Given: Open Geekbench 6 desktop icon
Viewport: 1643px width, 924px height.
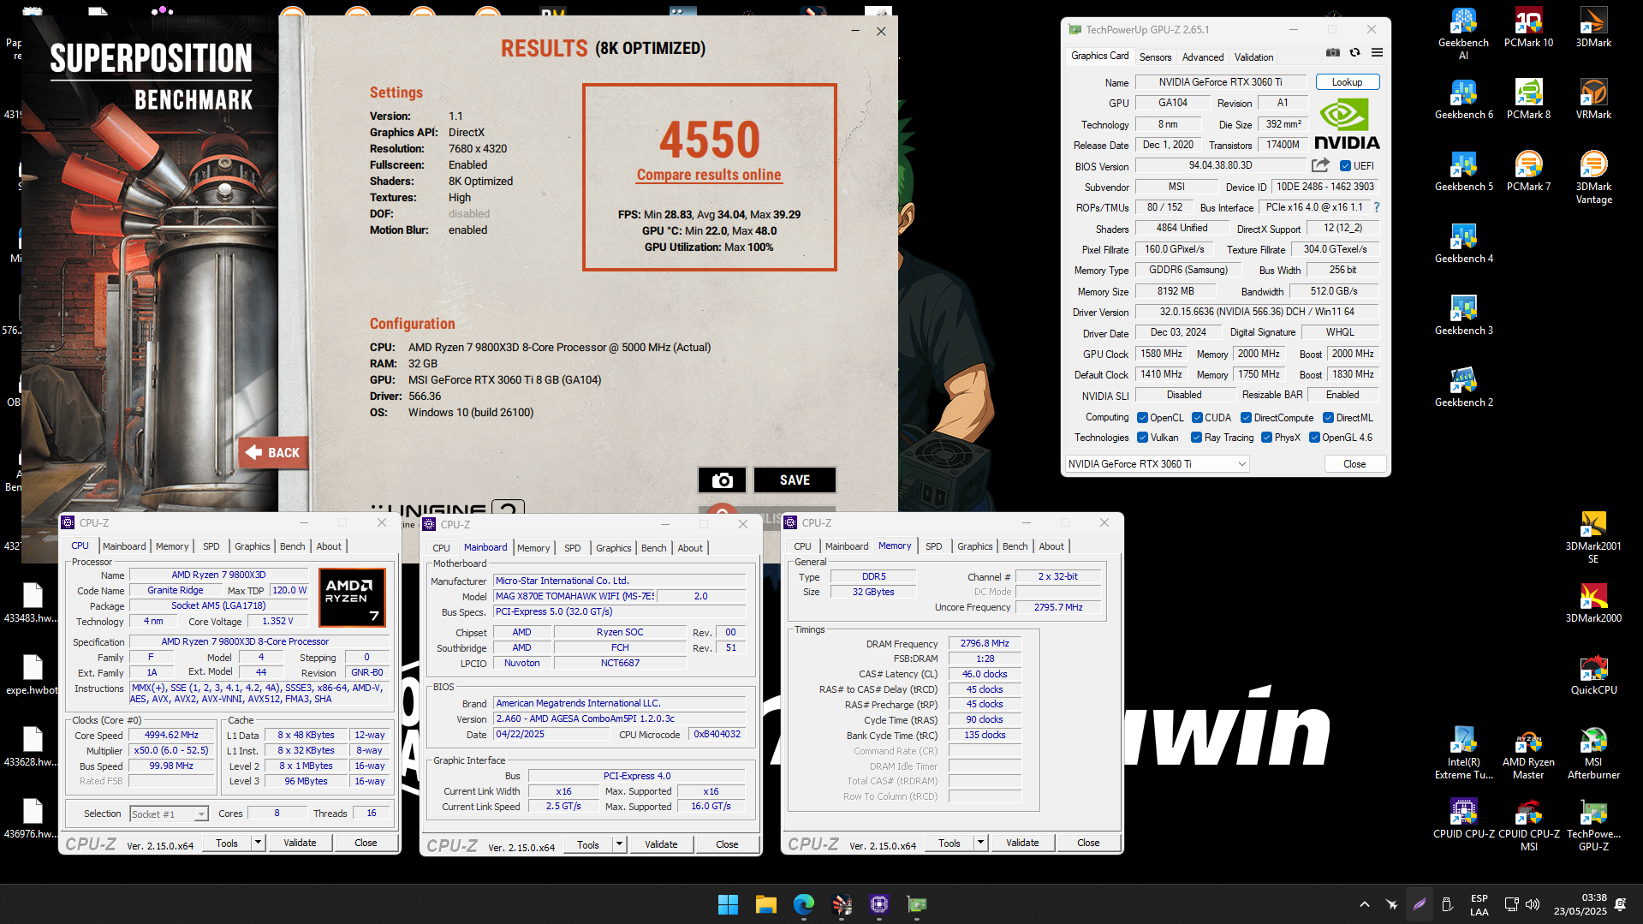Looking at the screenshot, I should tap(1463, 99).
